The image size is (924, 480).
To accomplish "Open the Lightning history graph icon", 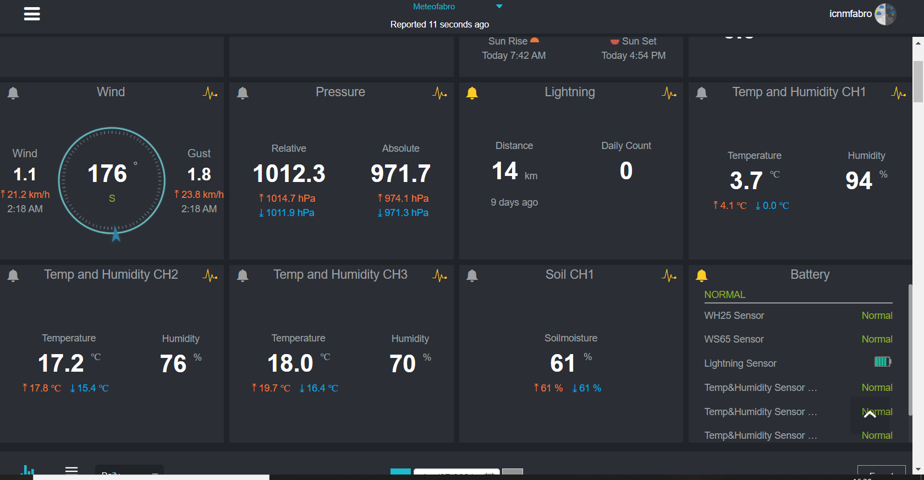I will pyautogui.click(x=669, y=93).
